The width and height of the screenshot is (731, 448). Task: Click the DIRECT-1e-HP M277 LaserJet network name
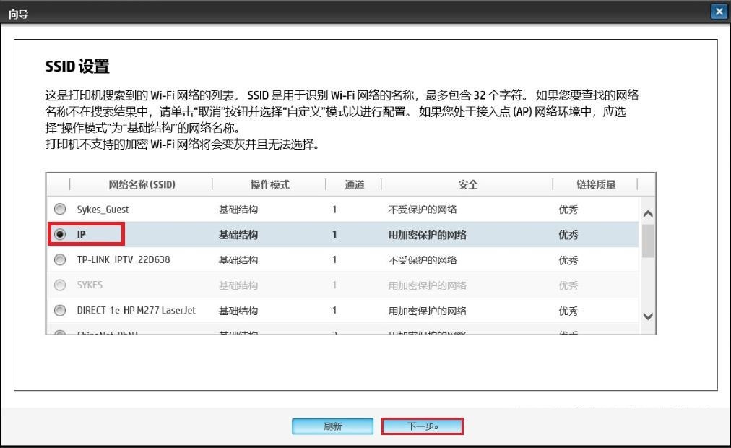pyautogui.click(x=136, y=310)
